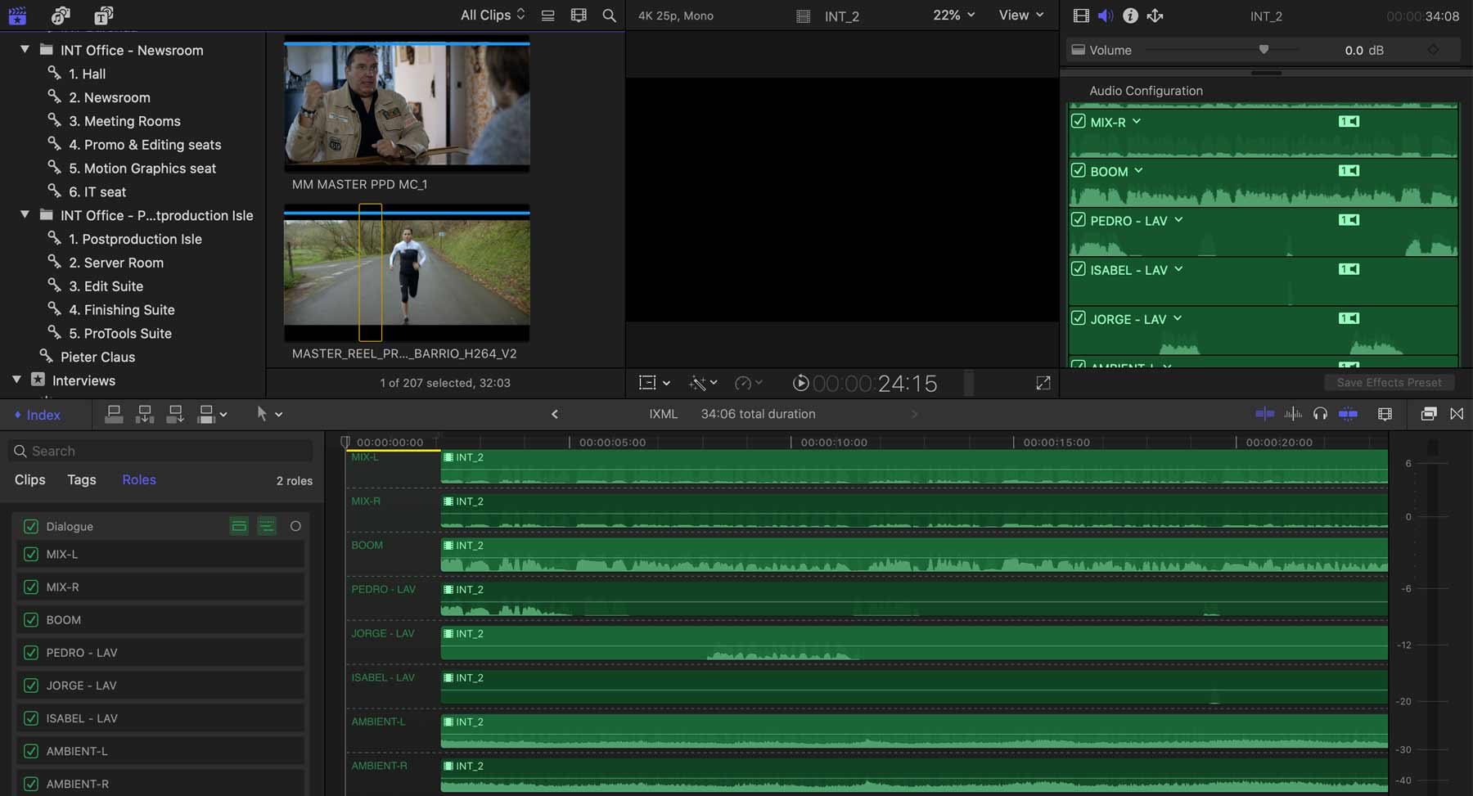The image size is (1473, 796).
Task: Open the Info inspector
Action: pos(1130,16)
